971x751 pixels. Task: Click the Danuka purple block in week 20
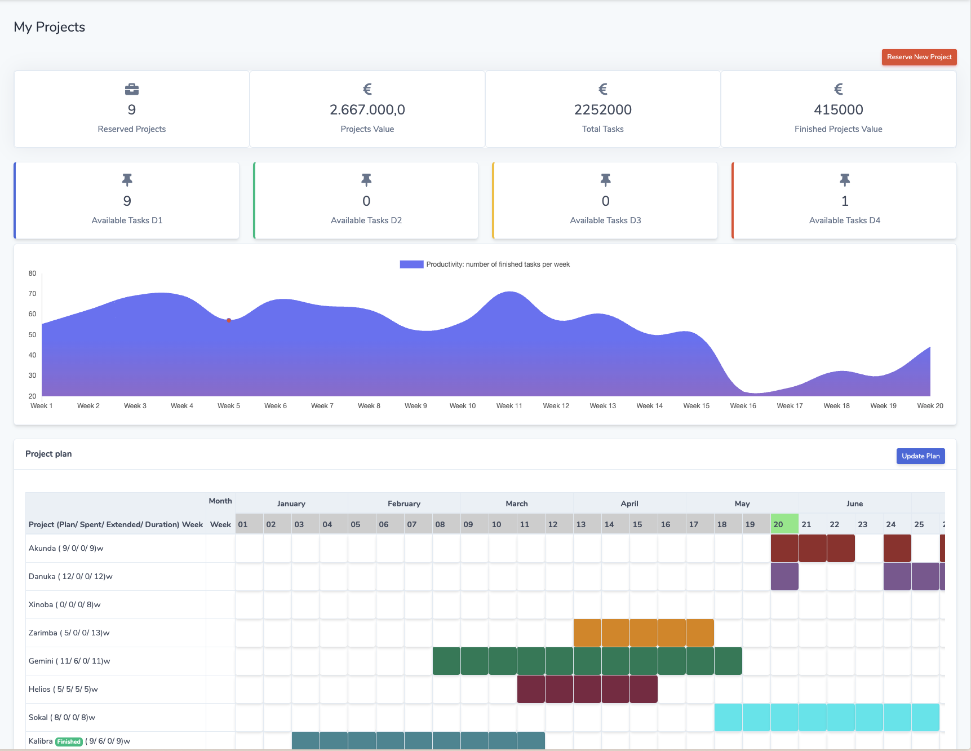784,576
